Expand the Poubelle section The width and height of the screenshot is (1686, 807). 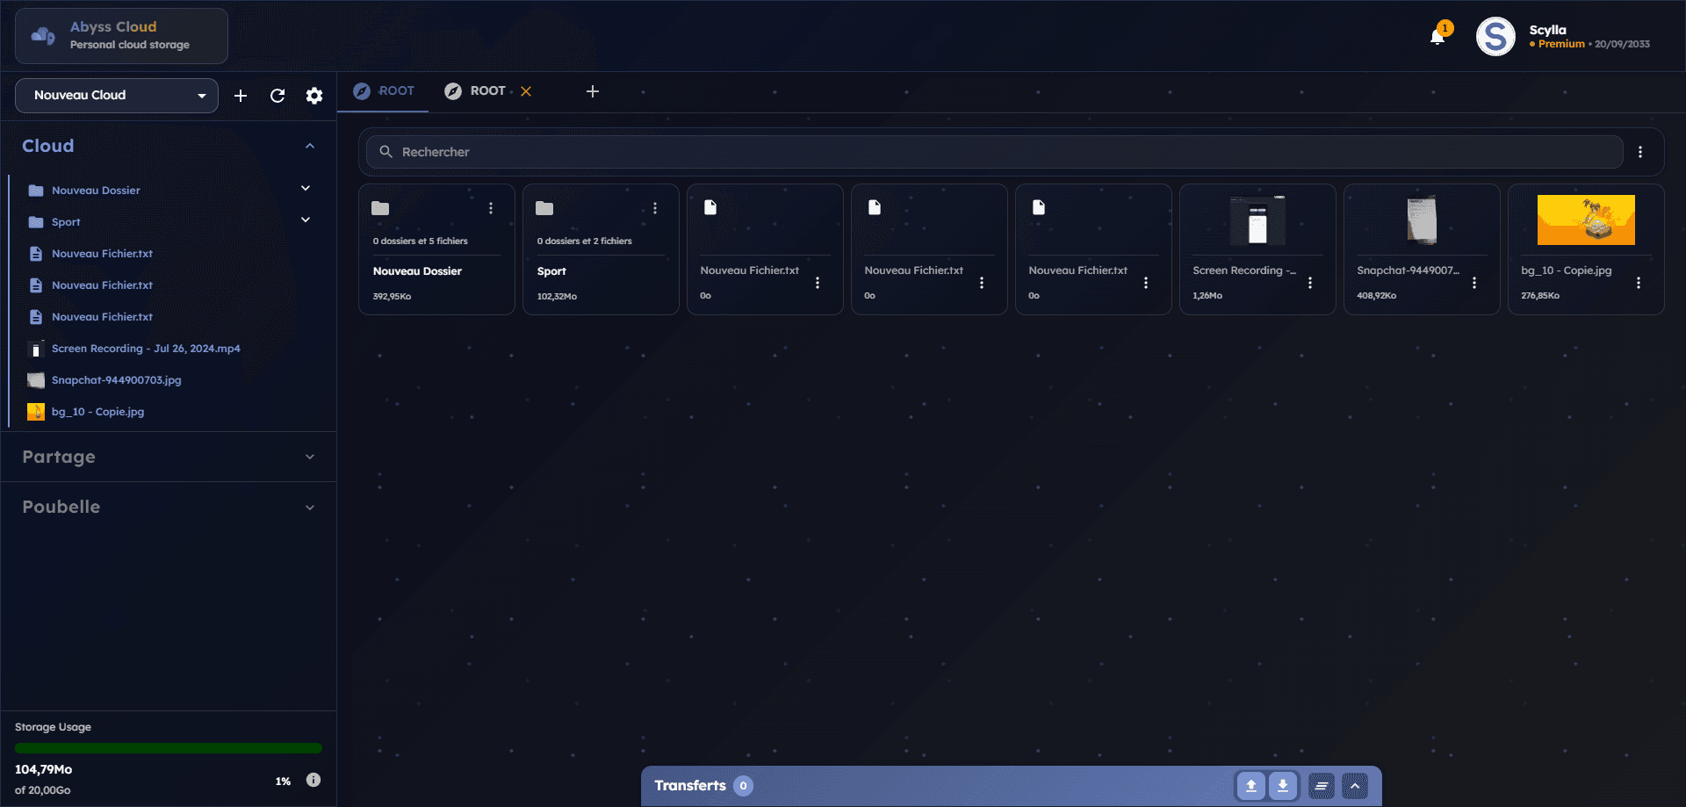coord(310,508)
